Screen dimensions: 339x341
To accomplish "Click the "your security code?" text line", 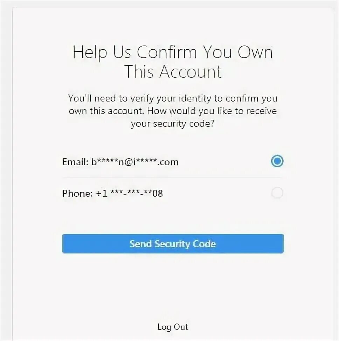I will [x=173, y=124].
